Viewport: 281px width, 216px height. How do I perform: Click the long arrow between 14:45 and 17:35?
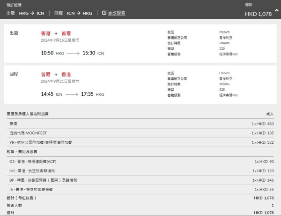click(x=71, y=94)
